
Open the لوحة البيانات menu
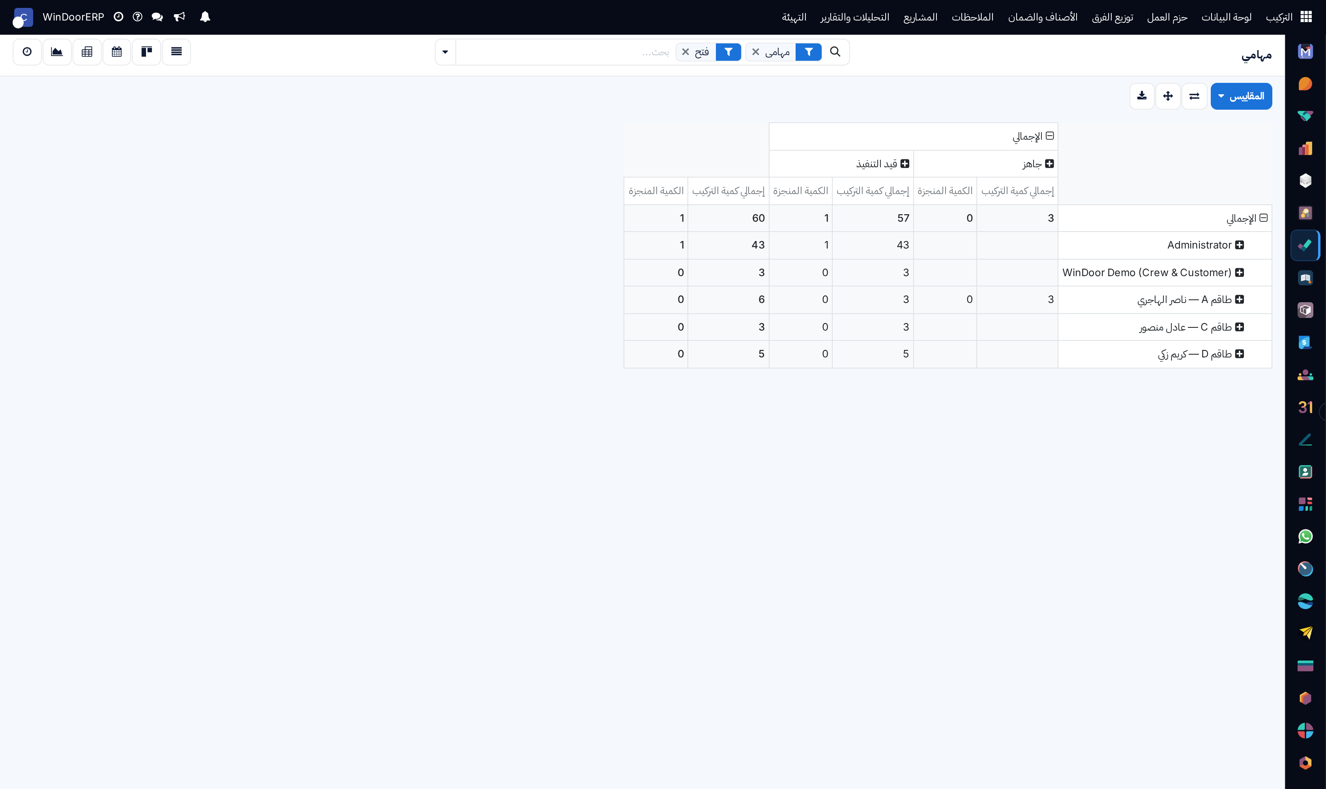(x=1226, y=17)
